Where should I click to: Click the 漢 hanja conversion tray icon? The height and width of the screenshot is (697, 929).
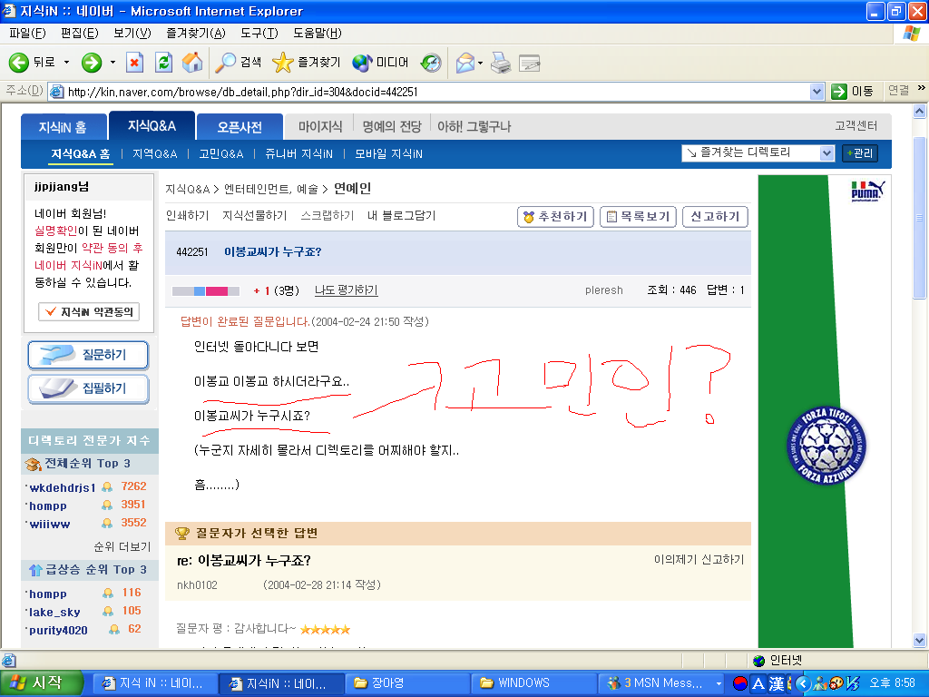(x=777, y=683)
